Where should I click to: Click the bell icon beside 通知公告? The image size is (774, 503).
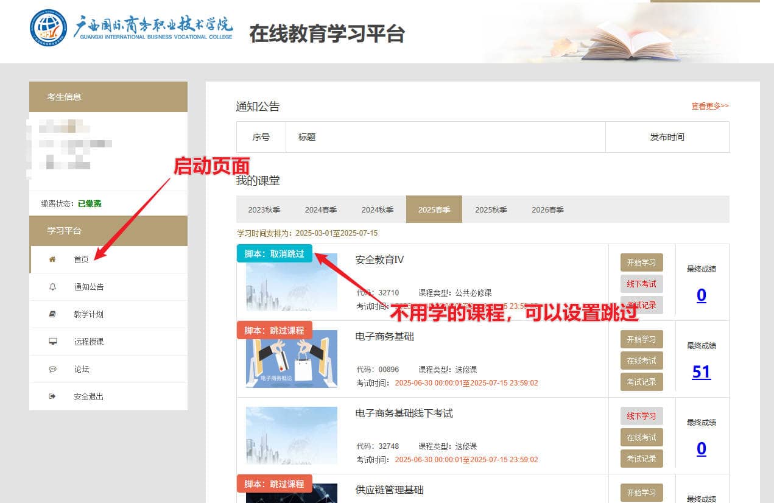tap(52, 287)
